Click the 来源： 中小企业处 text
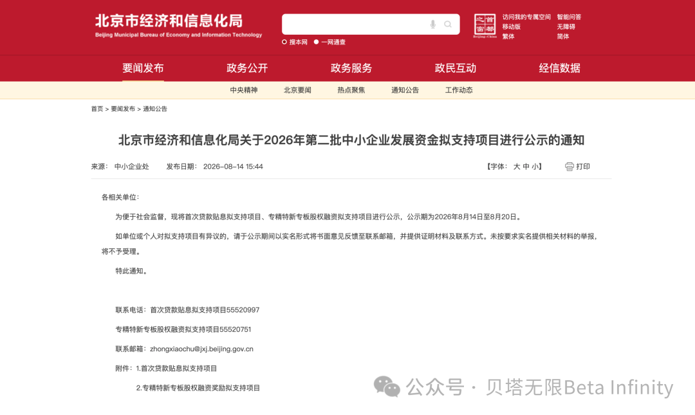This screenshot has width=695, height=415. pos(120,167)
